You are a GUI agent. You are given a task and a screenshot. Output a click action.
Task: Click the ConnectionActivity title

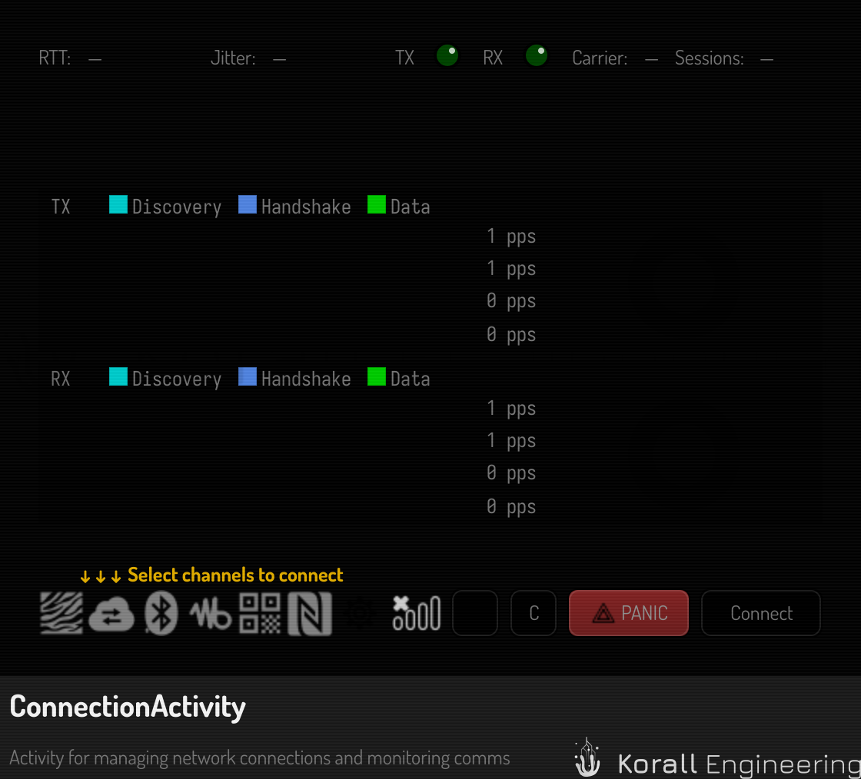(x=128, y=707)
